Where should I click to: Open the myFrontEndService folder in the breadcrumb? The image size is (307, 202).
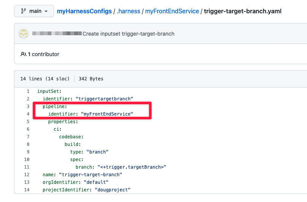click(x=172, y=11)
